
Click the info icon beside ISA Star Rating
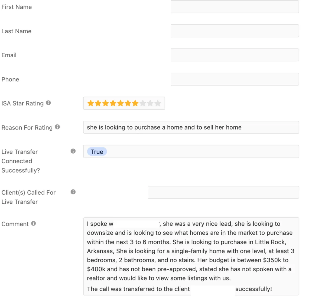(x=48, y=103)
